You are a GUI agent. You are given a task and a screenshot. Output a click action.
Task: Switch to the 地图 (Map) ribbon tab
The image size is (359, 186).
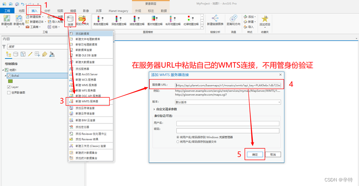coord(22,11)
